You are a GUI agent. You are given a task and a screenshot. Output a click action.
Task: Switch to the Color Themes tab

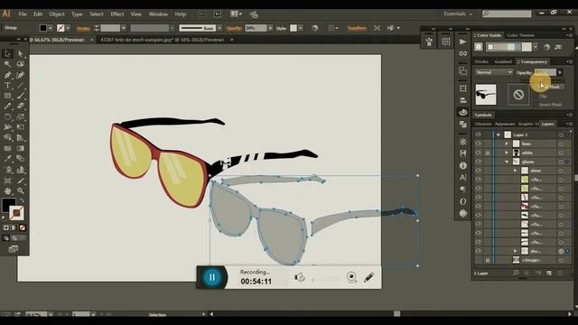click(520, 35)
